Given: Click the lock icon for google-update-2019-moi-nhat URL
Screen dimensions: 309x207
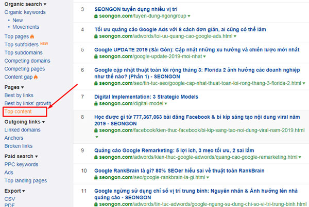Looking at the screenshot, I should (x=96, y=57).
